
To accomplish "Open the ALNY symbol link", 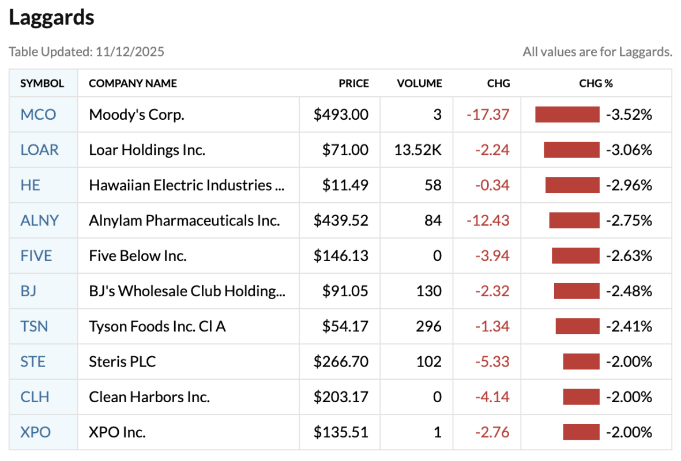I will [x=39, y=220].
